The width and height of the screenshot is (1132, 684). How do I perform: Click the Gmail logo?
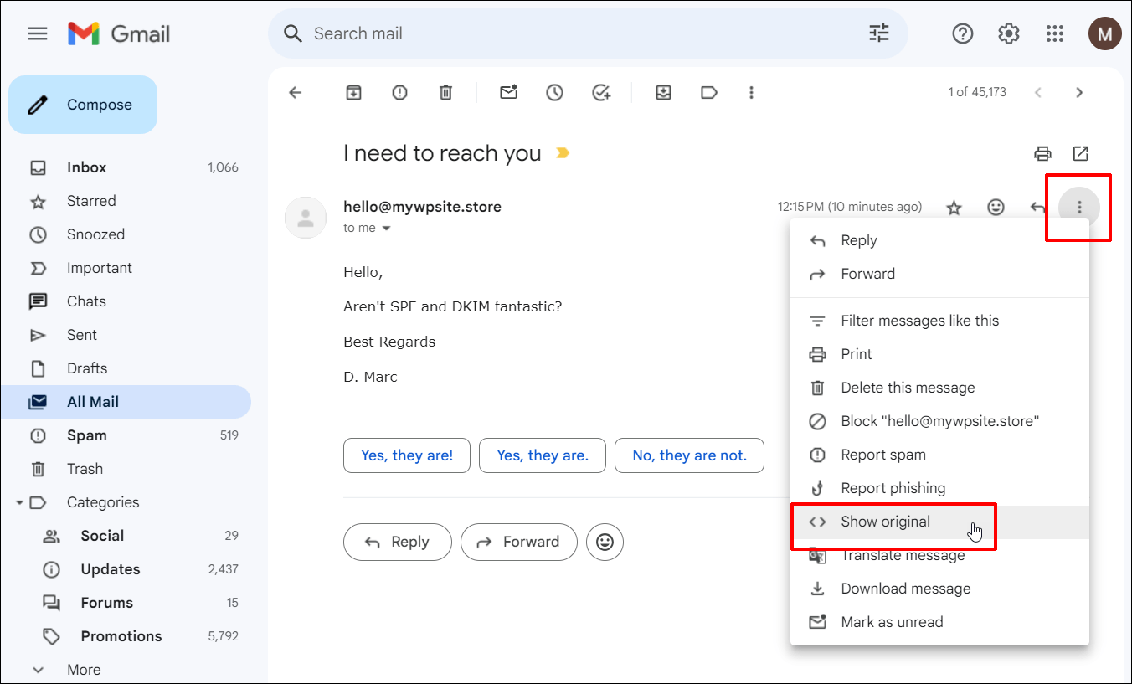(x=119, y=33)
